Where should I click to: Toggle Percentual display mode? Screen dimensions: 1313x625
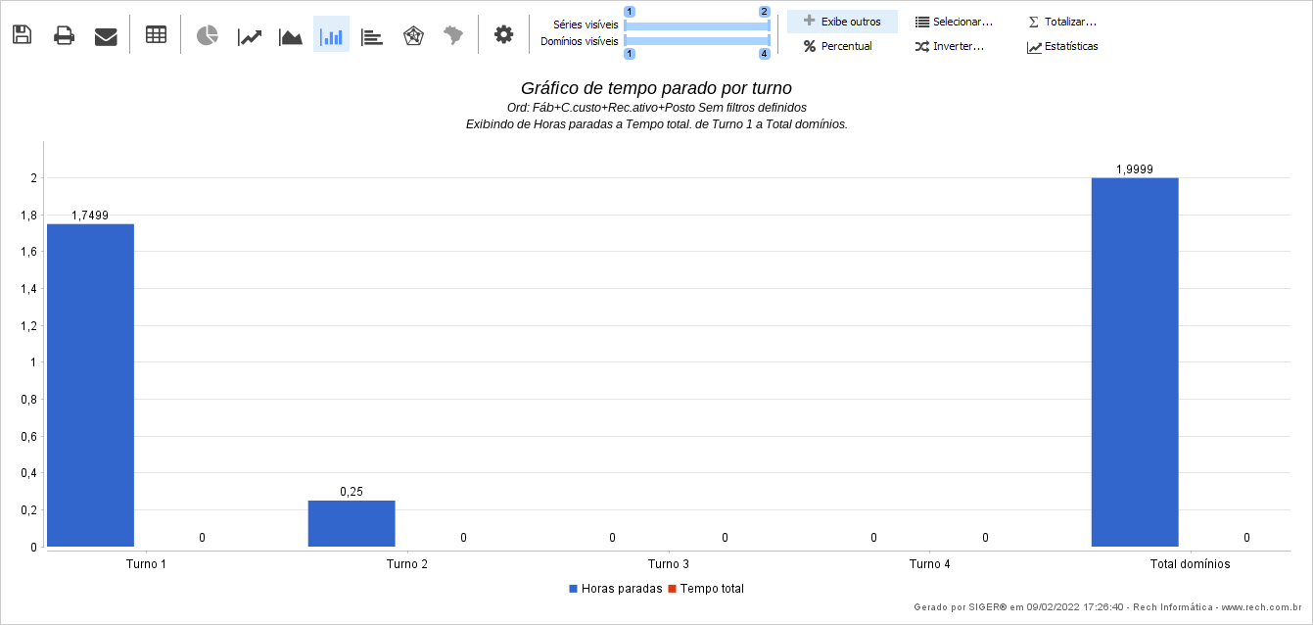[838, 46]
